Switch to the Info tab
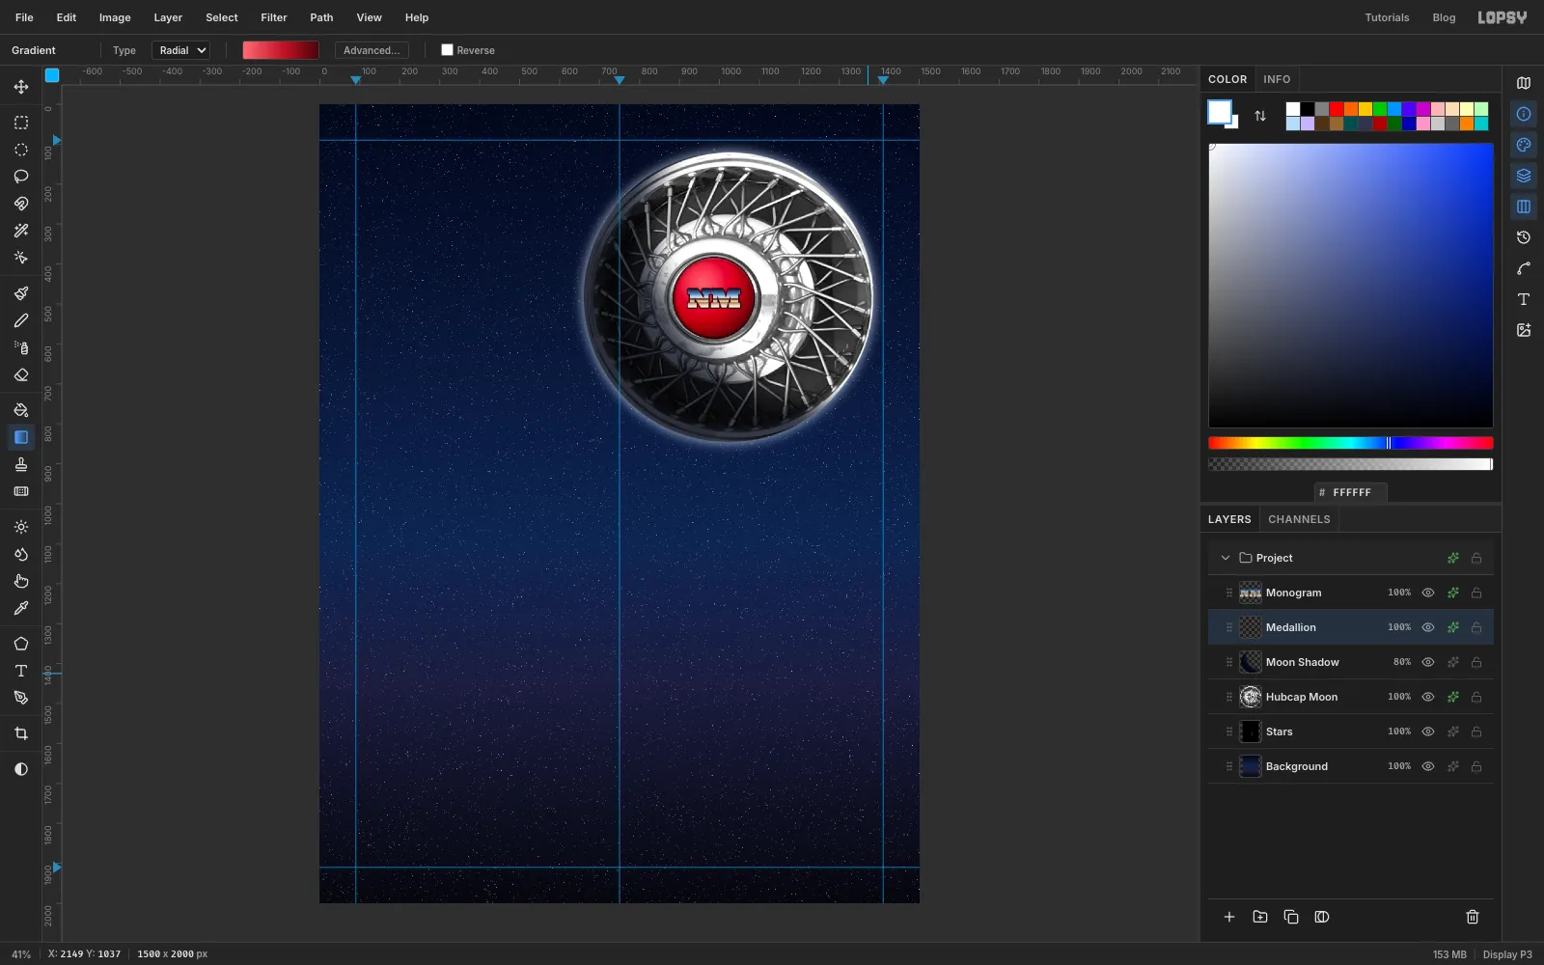Screen dimensions: 1544x965 [1277, 79]
